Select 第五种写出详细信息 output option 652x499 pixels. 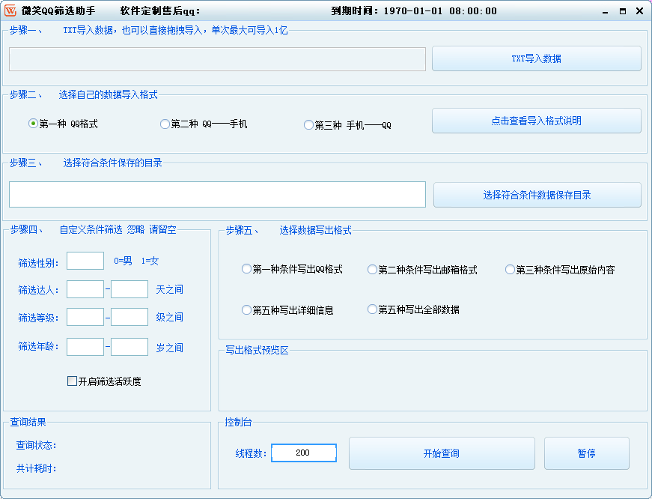click(246, 309)
